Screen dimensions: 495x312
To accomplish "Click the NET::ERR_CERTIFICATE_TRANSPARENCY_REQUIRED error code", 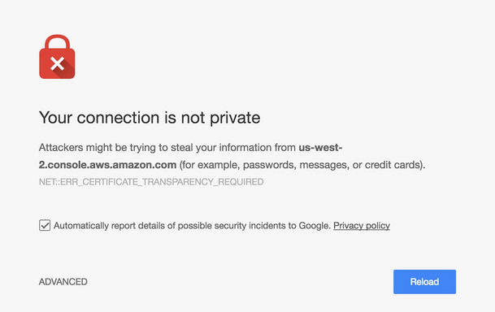I will pyautogui.click(x=151, y=182).
